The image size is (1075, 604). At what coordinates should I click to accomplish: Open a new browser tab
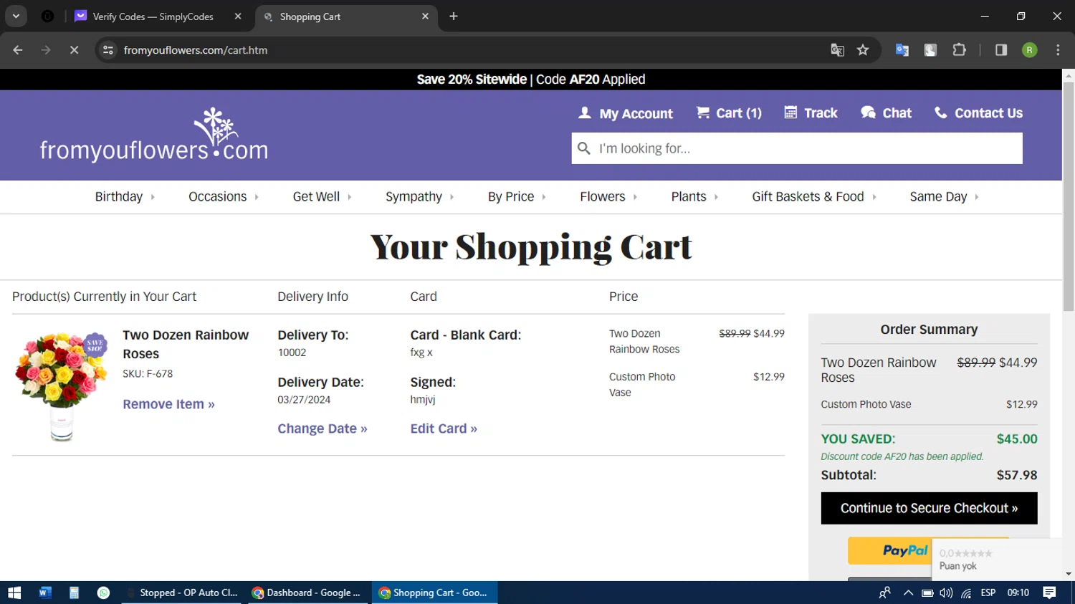(x=454, y=16)
